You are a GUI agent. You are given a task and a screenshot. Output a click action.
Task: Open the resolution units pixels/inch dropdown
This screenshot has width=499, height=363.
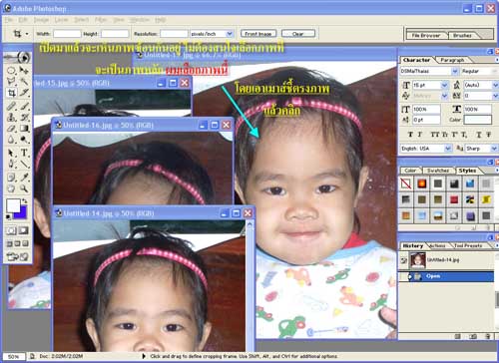point(212,34)
